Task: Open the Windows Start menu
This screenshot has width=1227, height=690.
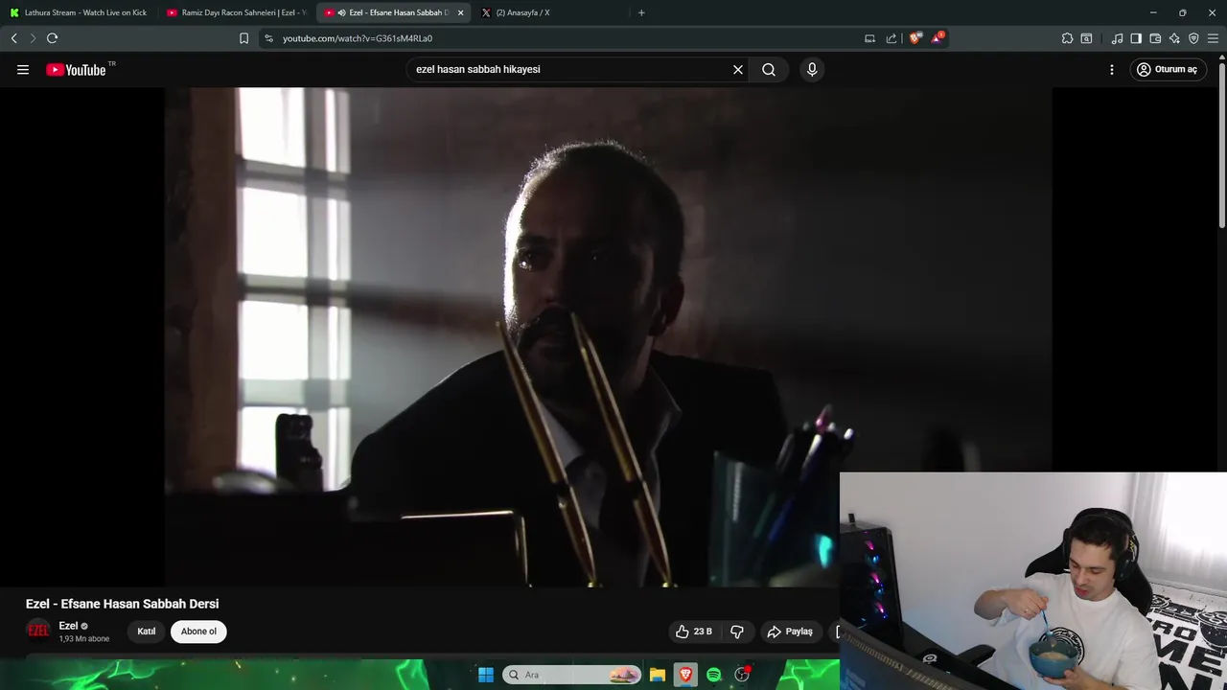Action: [x=486, y=675]
